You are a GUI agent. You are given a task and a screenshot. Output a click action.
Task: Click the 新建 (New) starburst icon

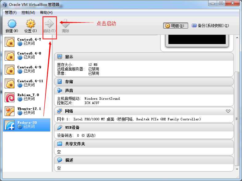[12, 24]
